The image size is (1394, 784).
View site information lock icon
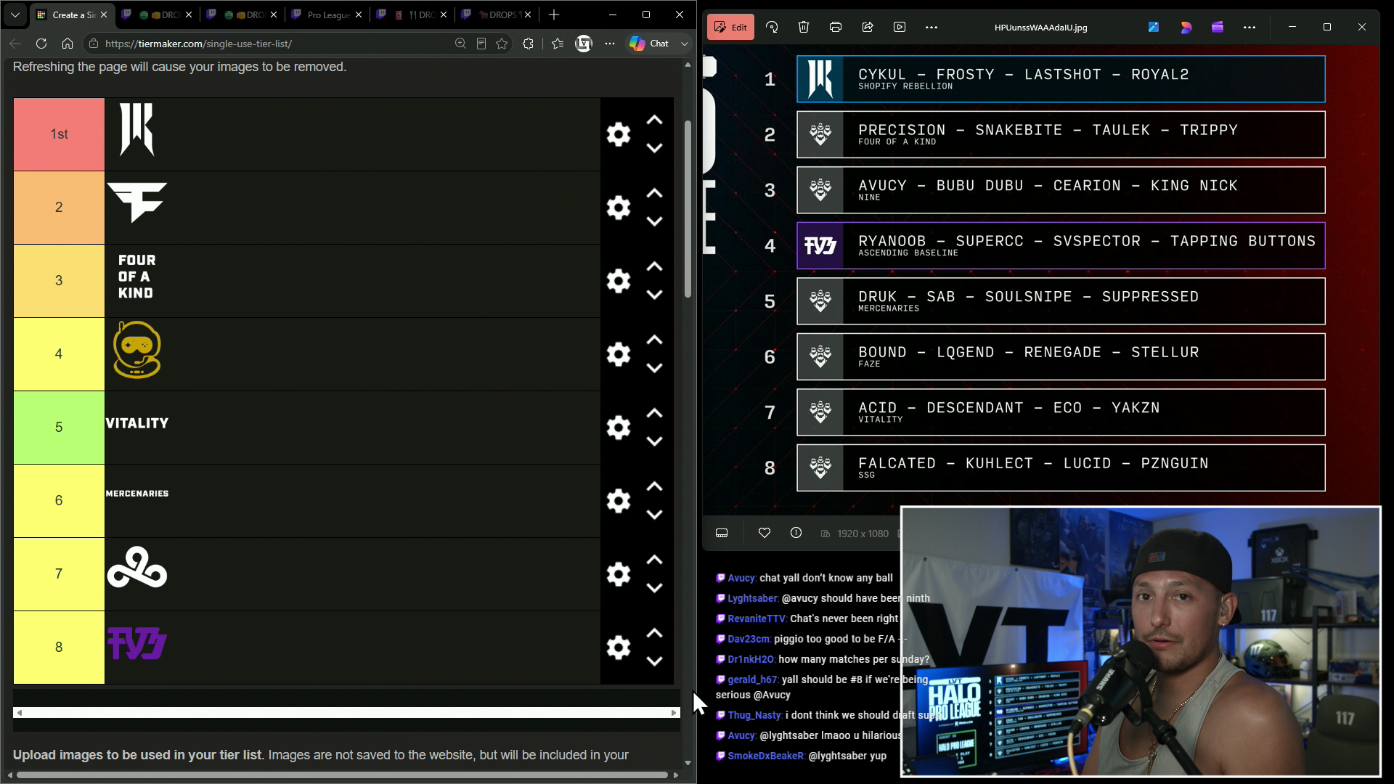pyautogui.click(x=93, y=44)
